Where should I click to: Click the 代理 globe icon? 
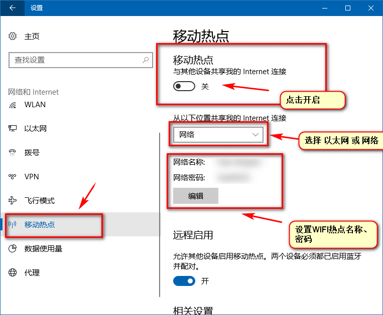(x=13, y=273)
